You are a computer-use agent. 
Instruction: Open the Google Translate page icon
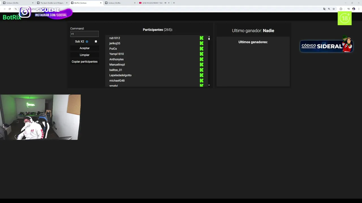(324, 9)
